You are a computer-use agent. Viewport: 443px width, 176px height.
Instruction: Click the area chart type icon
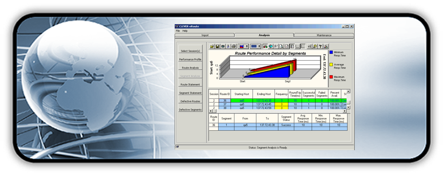pos(242,46)
